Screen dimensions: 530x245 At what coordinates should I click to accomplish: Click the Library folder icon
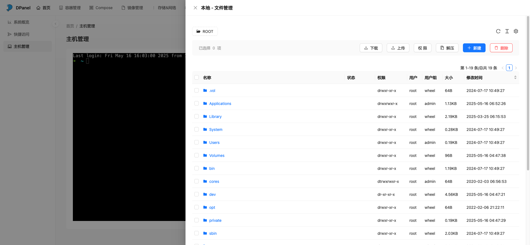[205, 116]
